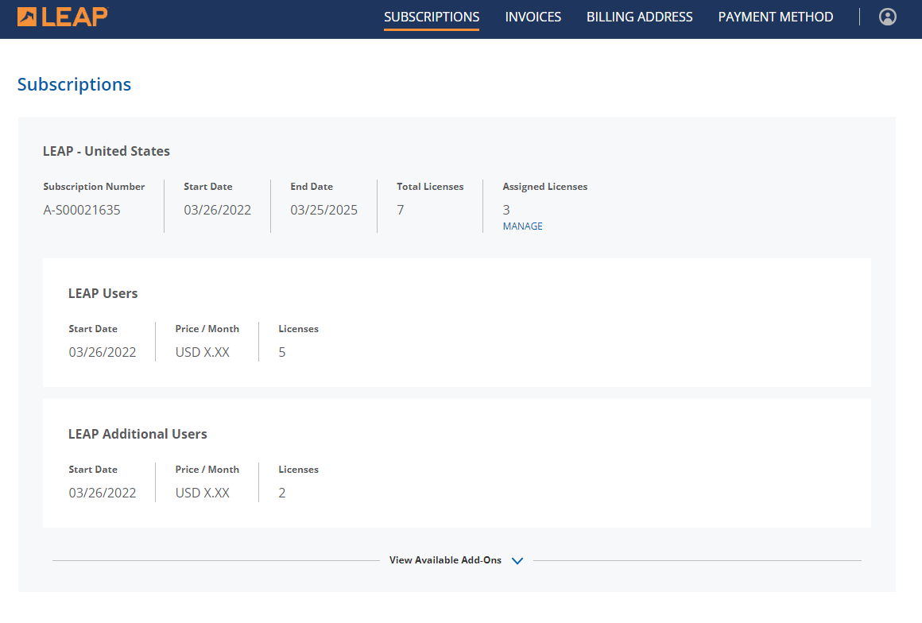Open the user profile account icon
The height and width of the screenshot is (623, 922).
click(x=888, y=17)
